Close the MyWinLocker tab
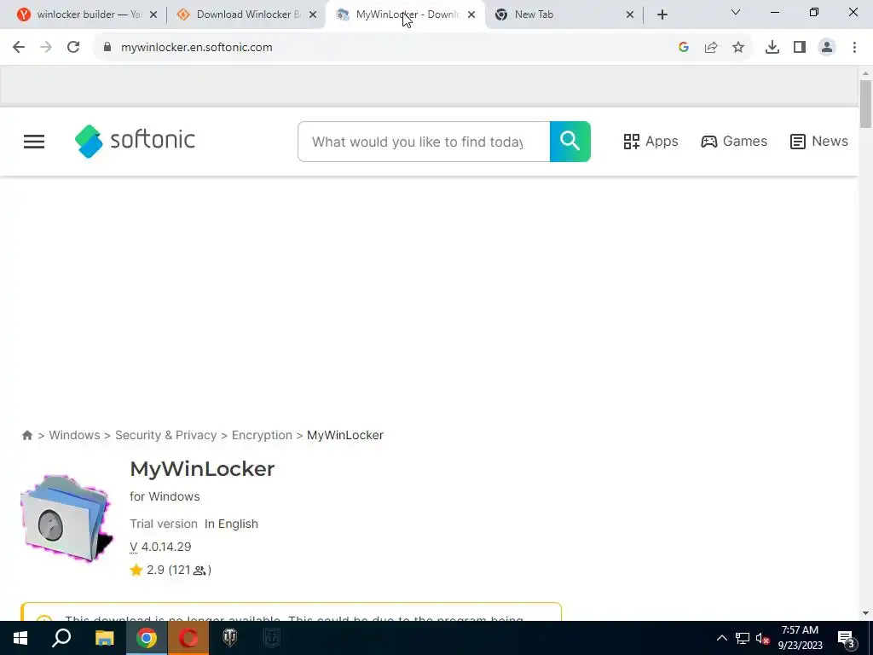The image size is (873, 655). (471, 14)
